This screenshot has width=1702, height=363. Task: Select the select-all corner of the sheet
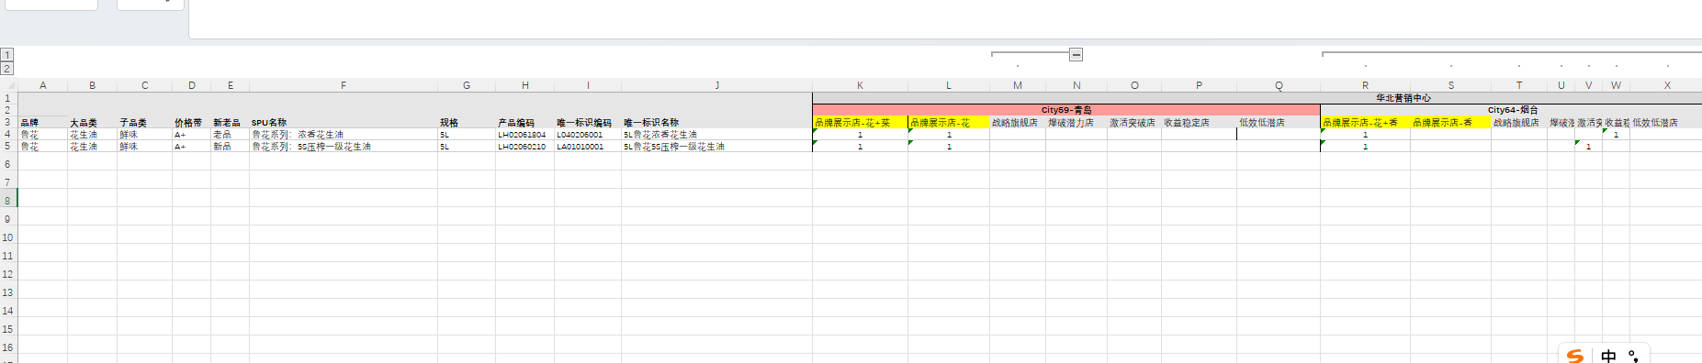[x=8, y=85]
